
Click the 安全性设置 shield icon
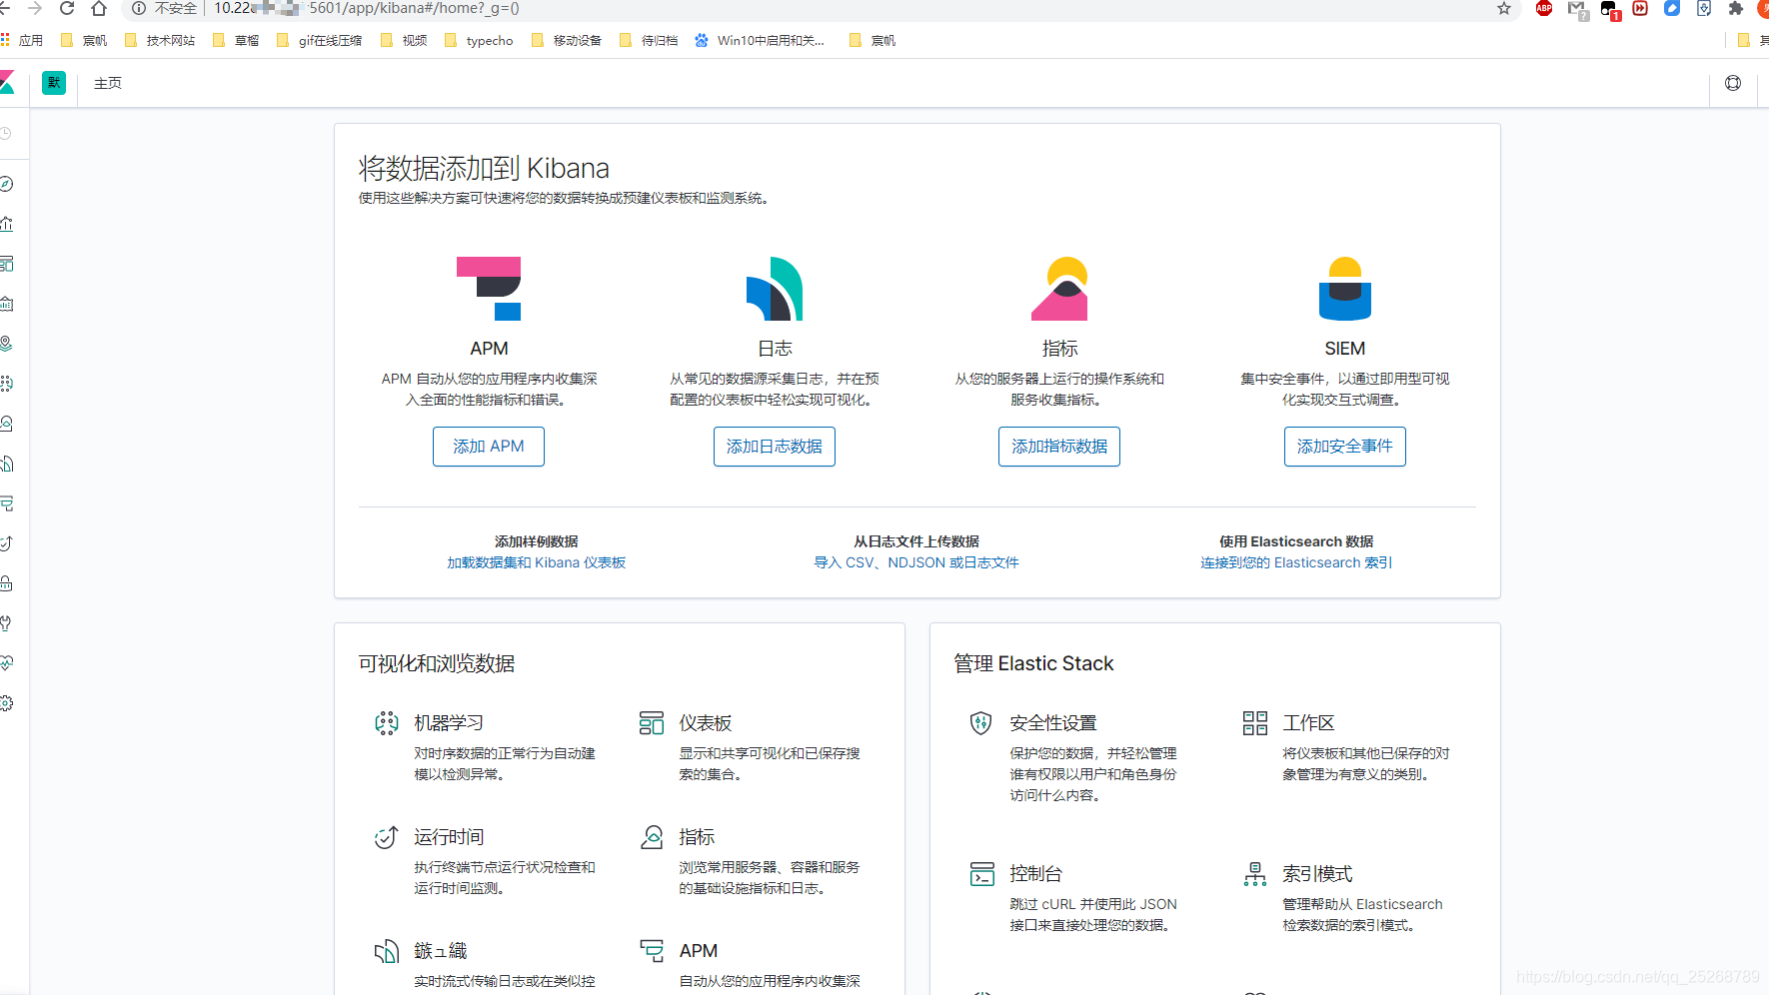[x=981, y=723]
